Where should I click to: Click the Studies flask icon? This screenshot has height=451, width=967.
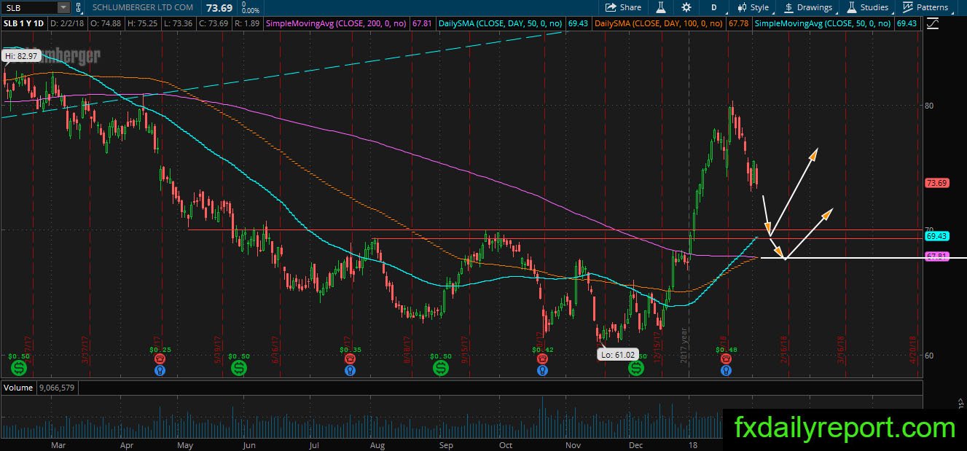tap(852, 7)
